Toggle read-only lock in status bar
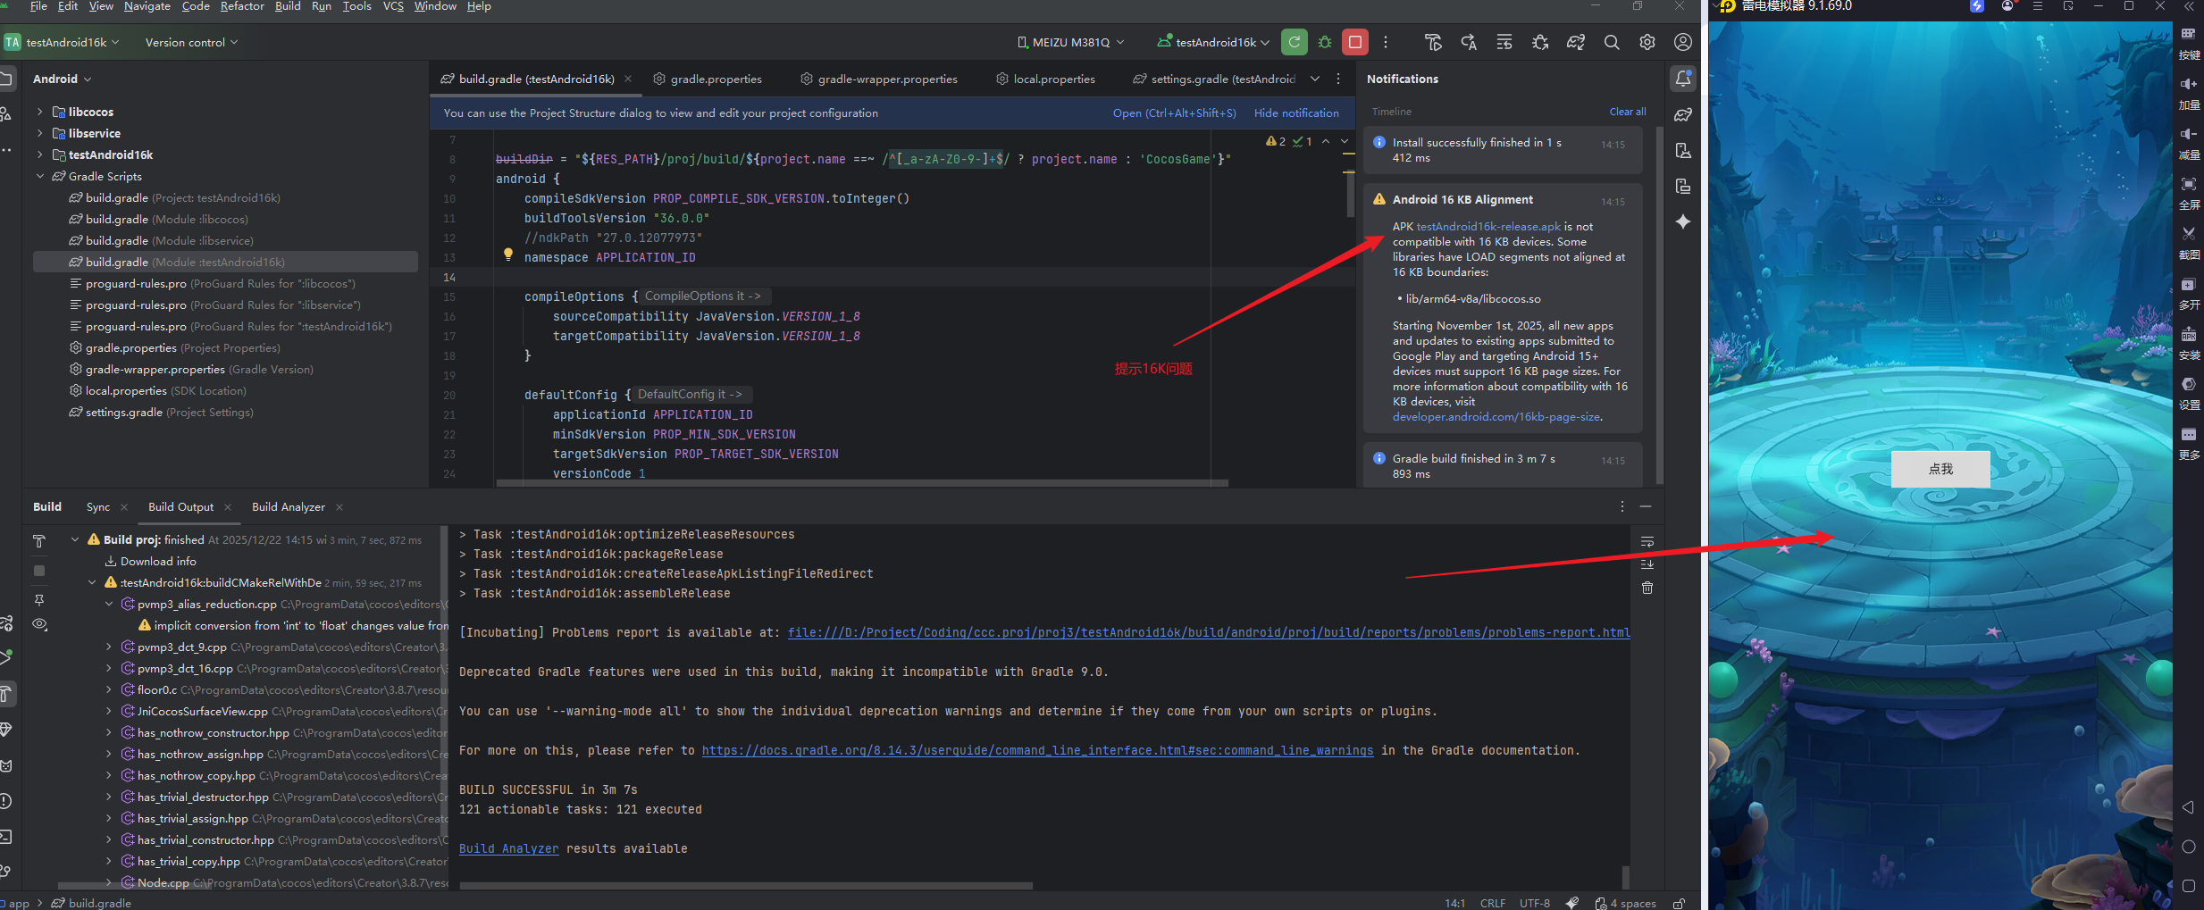This screenshot has width=2204, height=910. [1679, 903]
